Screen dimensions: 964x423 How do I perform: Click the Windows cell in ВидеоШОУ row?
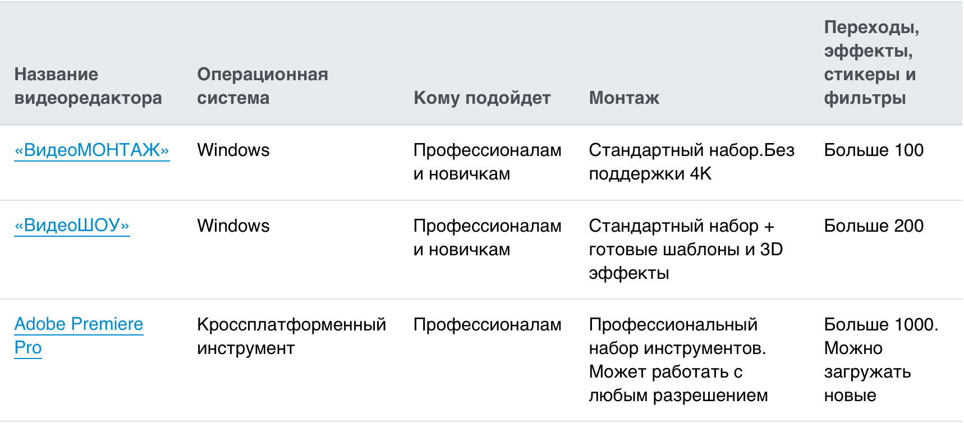coord(233,226)
